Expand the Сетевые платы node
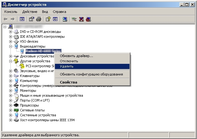Viewport: 197px width, 139px height. [10, 110]
